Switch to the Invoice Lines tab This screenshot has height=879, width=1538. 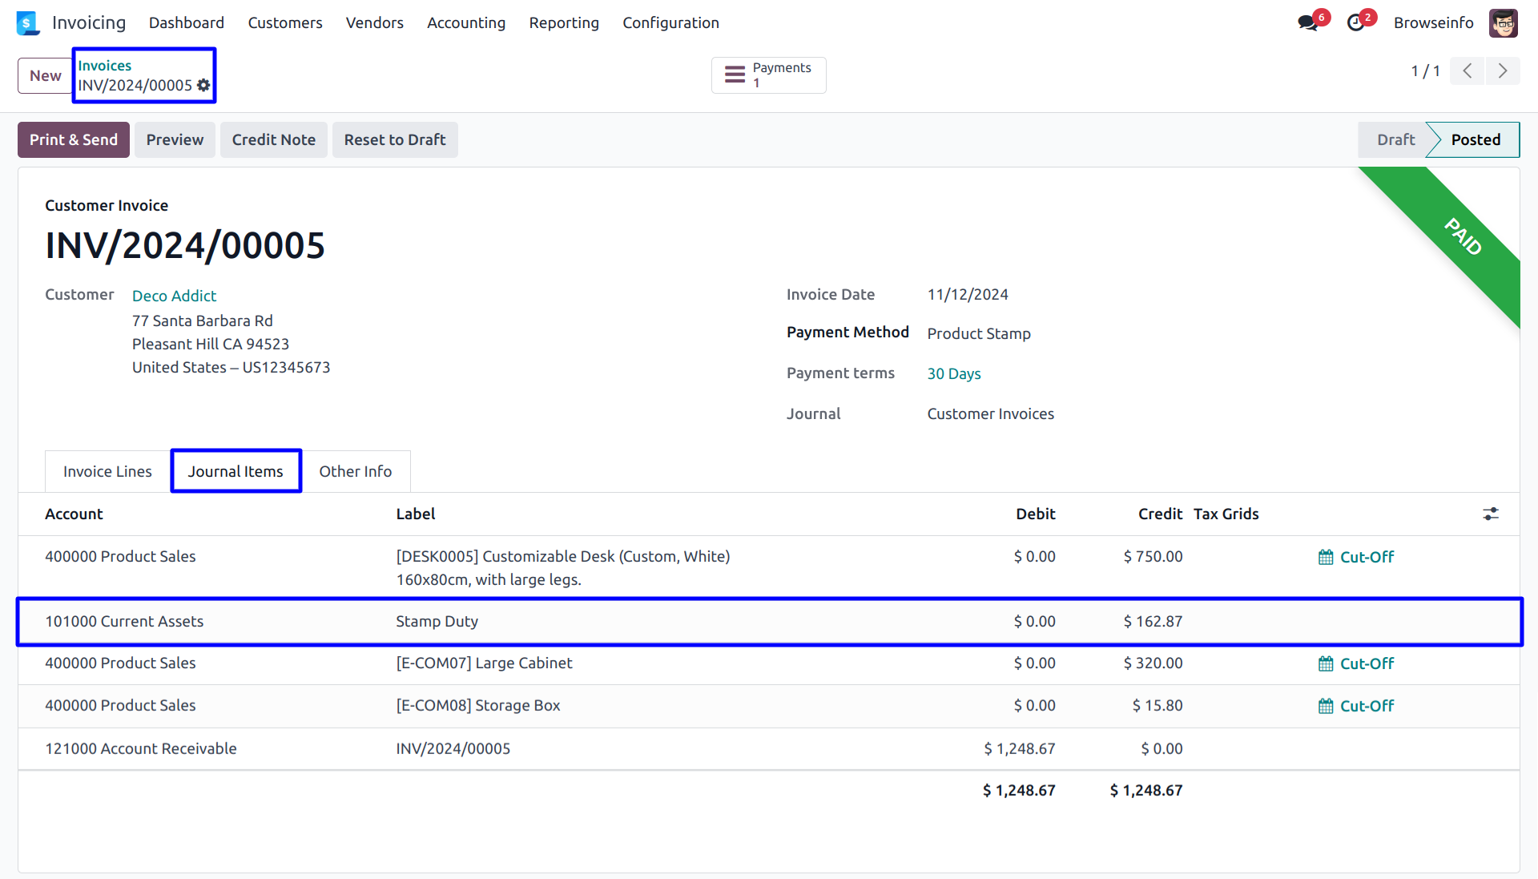107,471
